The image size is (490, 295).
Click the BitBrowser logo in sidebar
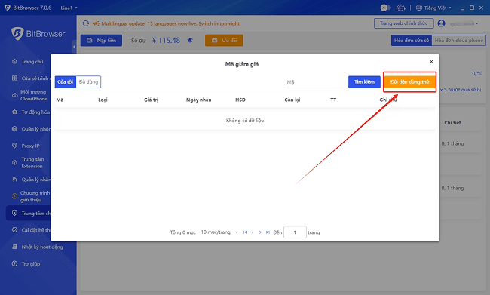[x=38, y=33]
